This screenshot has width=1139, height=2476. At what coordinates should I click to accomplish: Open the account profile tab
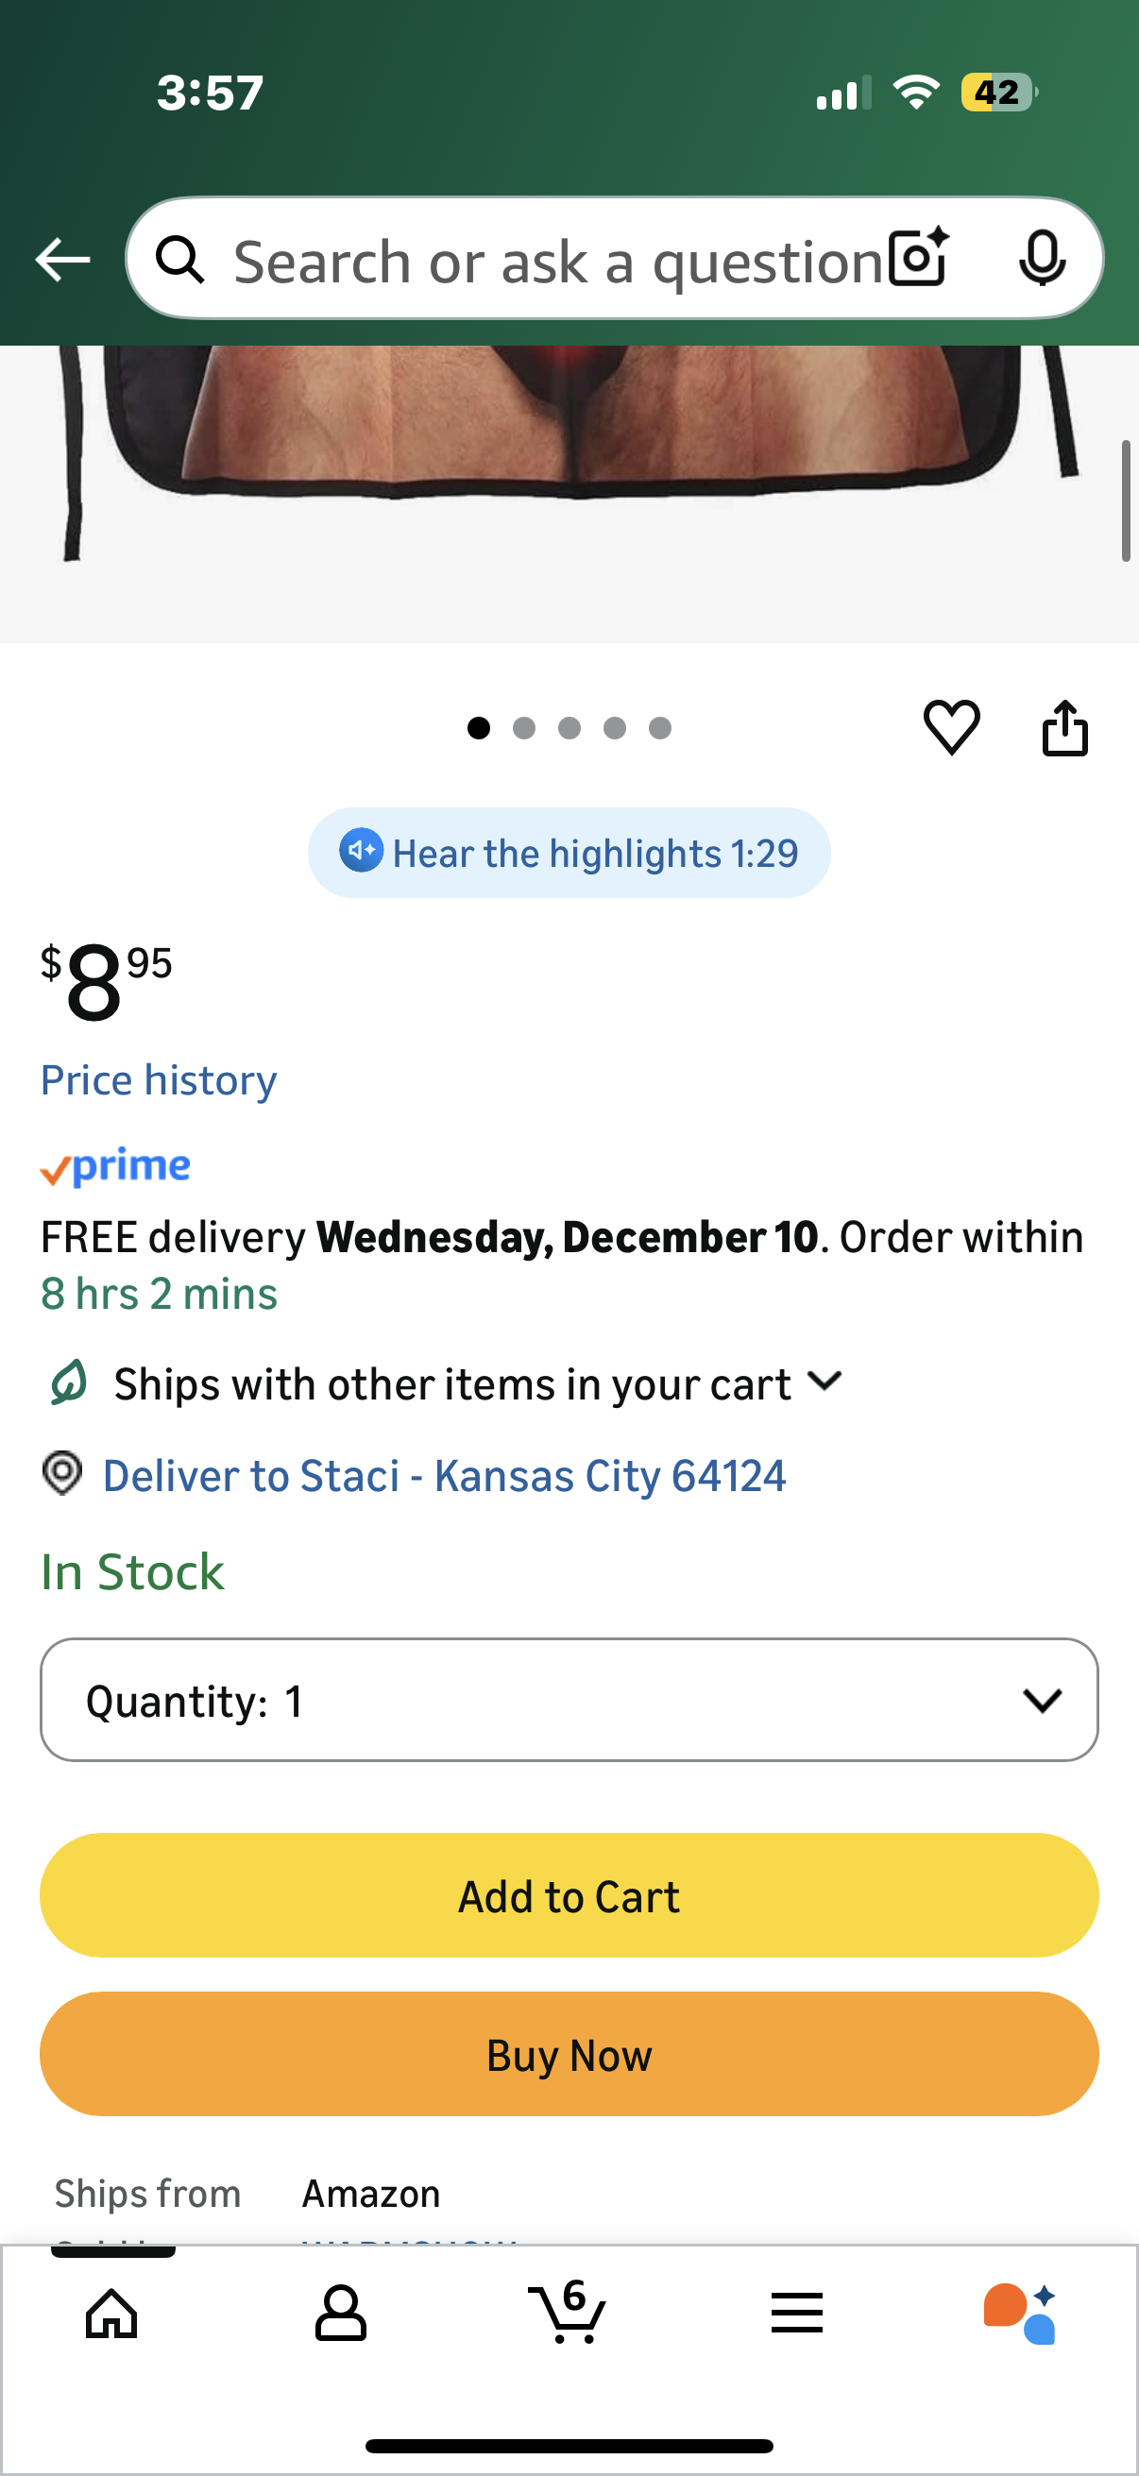coord(340,2313)
